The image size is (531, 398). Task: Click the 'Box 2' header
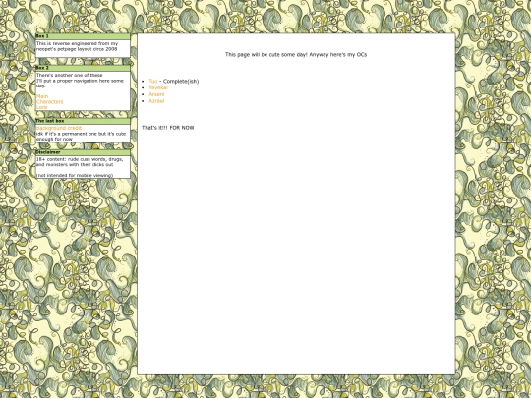[x=83, y=68]
